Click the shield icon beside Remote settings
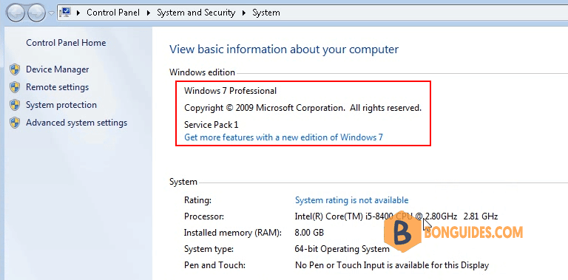 click(x=15, y=87)
